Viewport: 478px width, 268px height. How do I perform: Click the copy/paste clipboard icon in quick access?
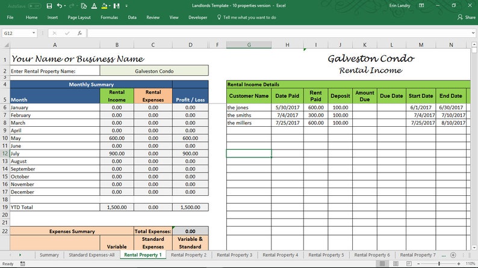84,6
